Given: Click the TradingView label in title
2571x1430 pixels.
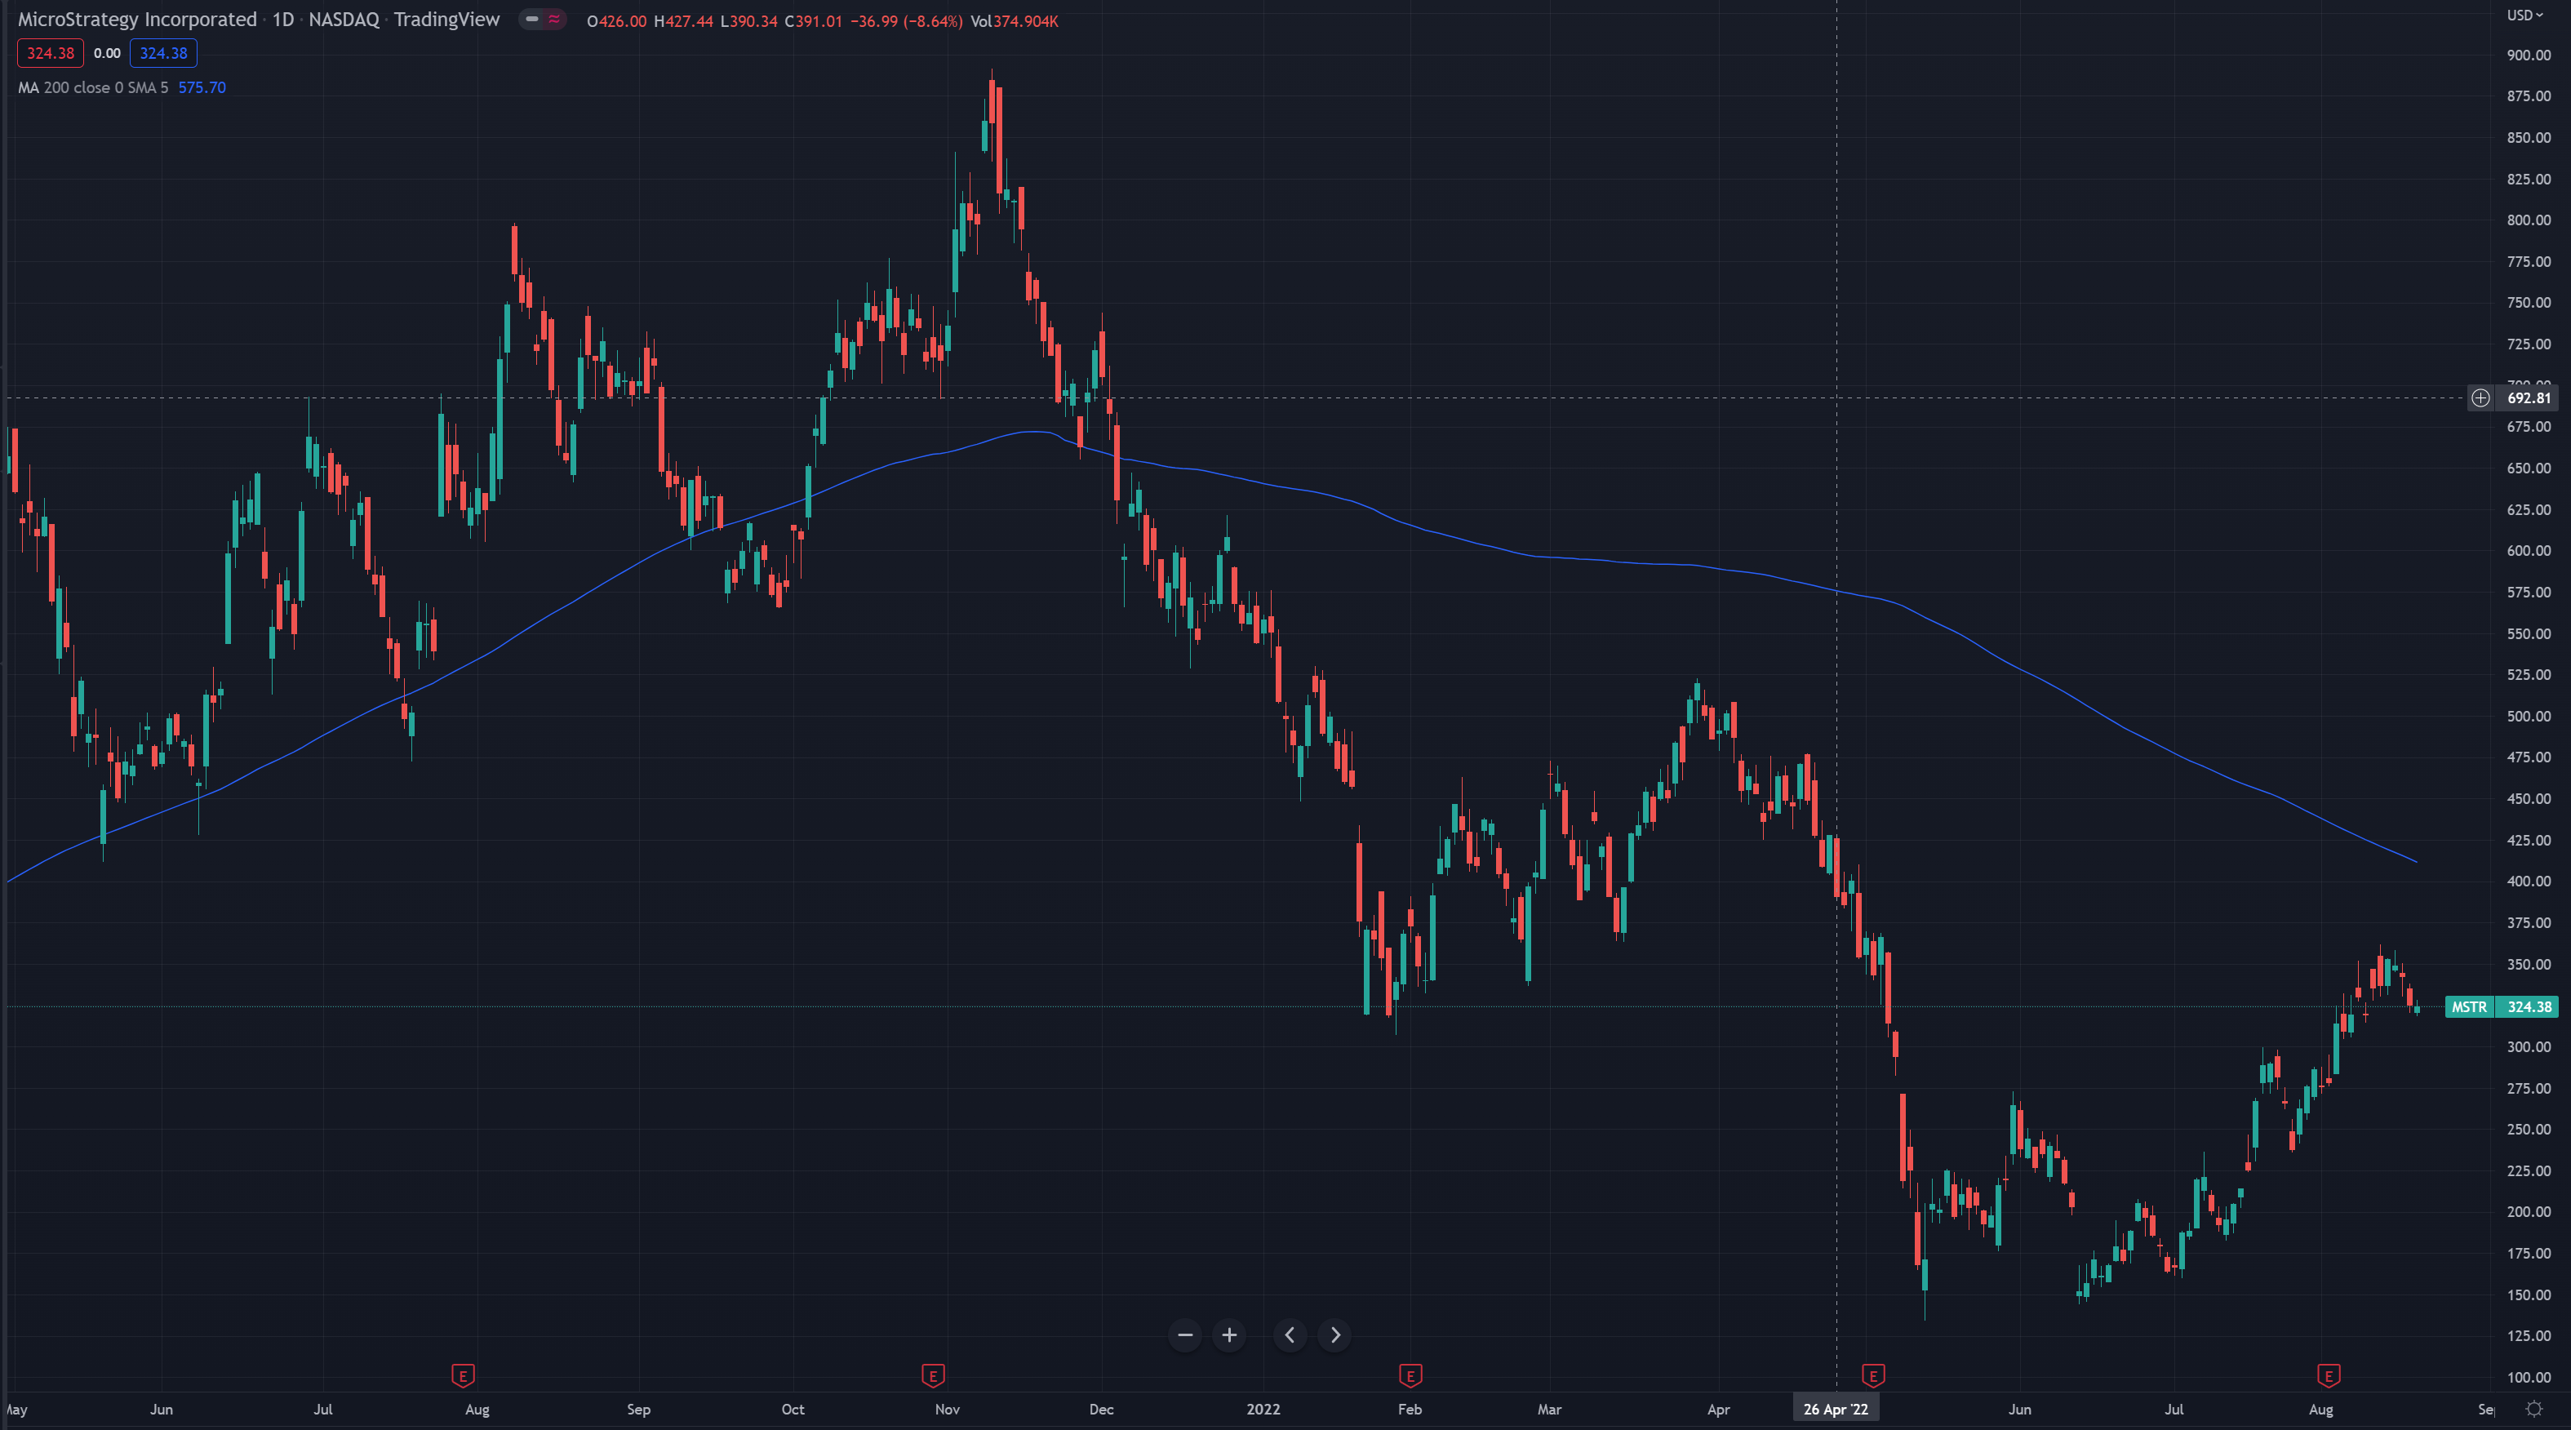Looking at the screenshot, I should coord(446,20).
